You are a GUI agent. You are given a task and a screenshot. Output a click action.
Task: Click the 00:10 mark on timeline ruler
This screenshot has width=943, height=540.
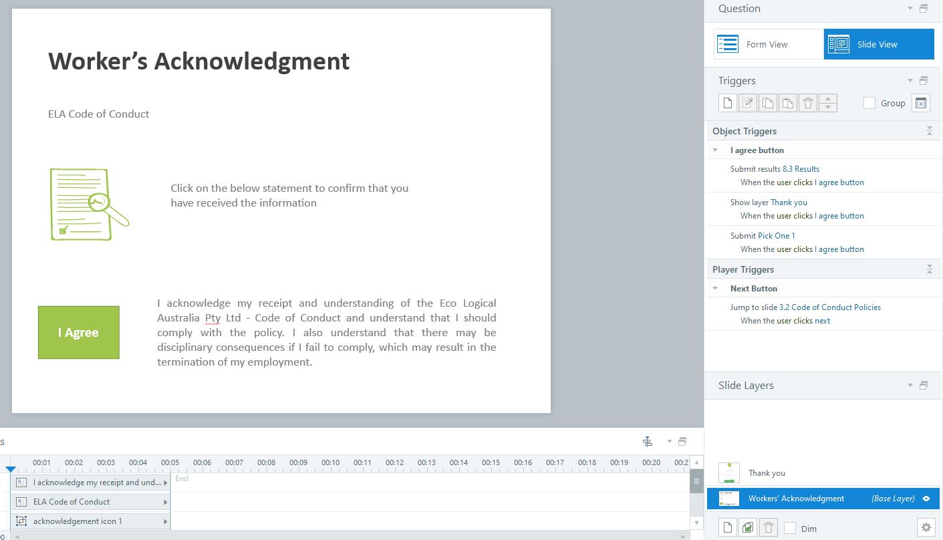coord(330,462)
